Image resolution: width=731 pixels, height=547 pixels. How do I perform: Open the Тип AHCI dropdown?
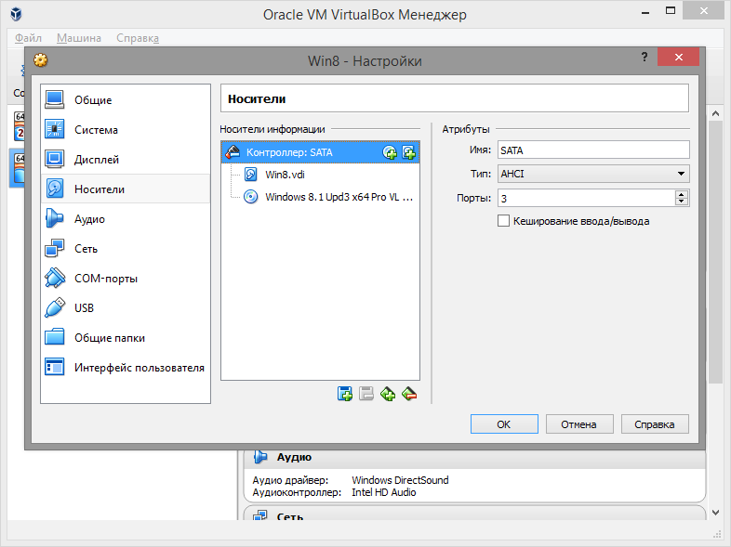click(593, 174)
